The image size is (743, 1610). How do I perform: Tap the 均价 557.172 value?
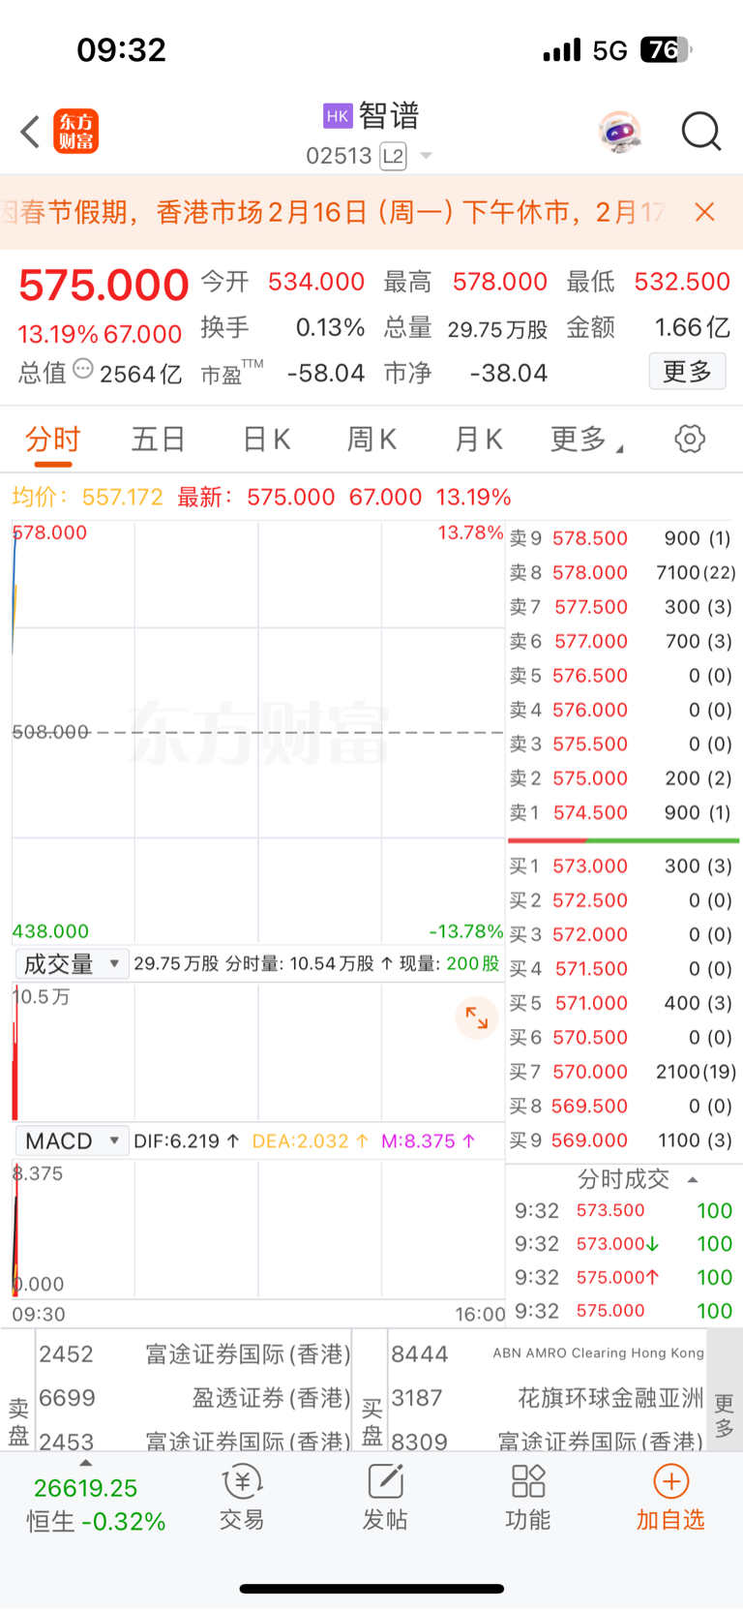click(x=123, y=498)
